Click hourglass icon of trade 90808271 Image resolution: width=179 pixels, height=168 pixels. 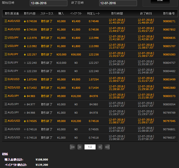[6, 21]
